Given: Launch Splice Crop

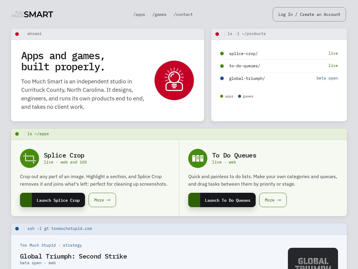Looking at the screenshot, I should 53,200.
